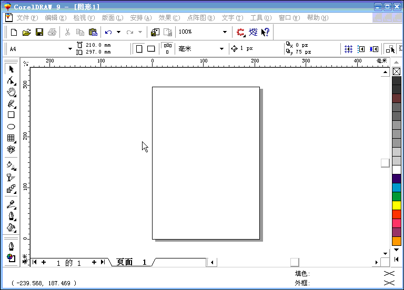The width and height of the screenshot is (404, 290).
Task: Open the 效果(C) menu
Action: pos(169,18)
